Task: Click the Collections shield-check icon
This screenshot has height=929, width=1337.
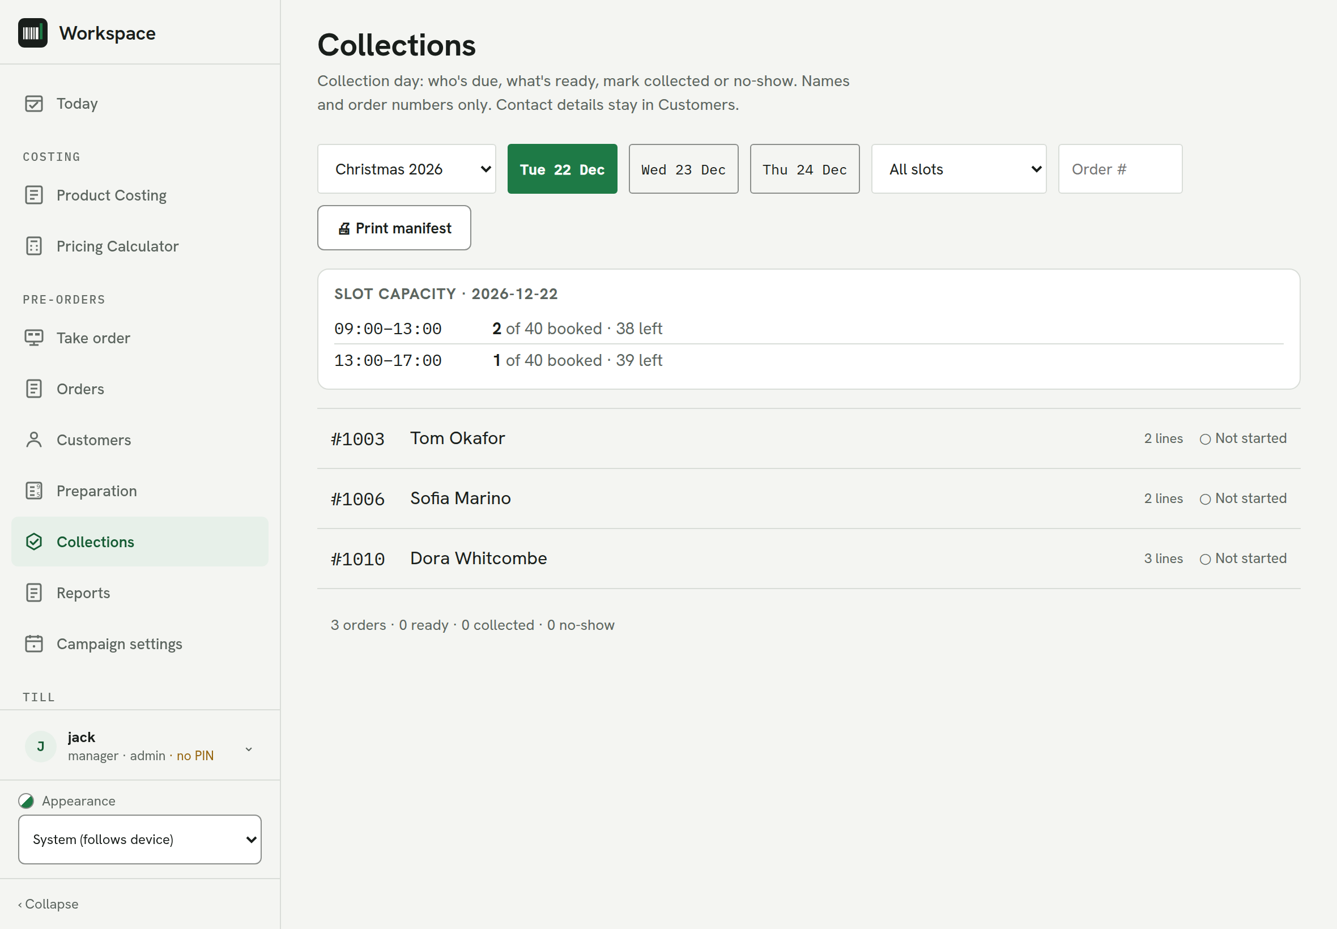Action: (x=34, y=542)
